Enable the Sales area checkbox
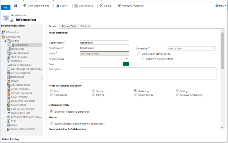This screenshot has height=143, width=228. pyautogui.click(x=51, y=91)
